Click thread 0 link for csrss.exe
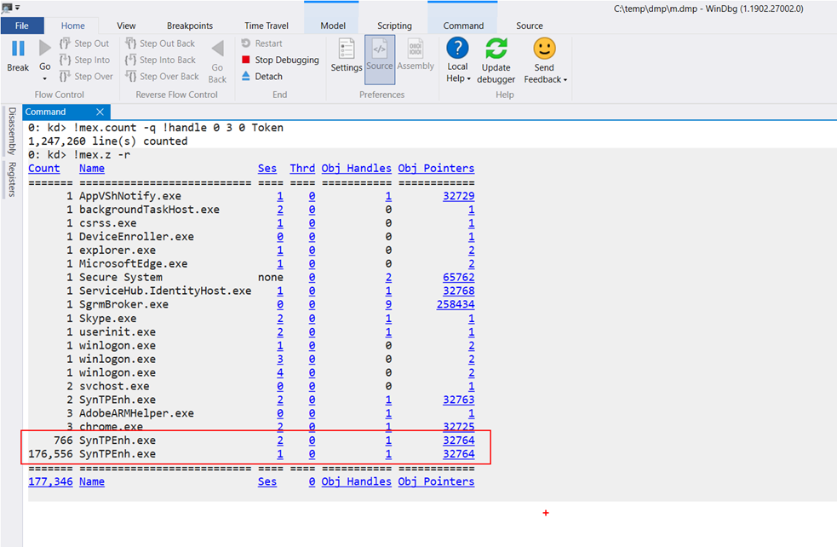This screenshot has width=837, height=547. 312,223
